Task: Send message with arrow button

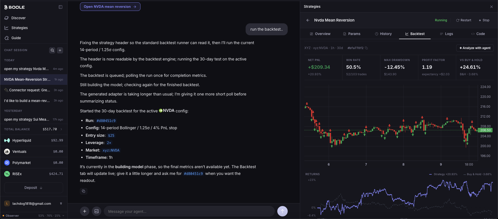Action: click(x=282, y=211)
